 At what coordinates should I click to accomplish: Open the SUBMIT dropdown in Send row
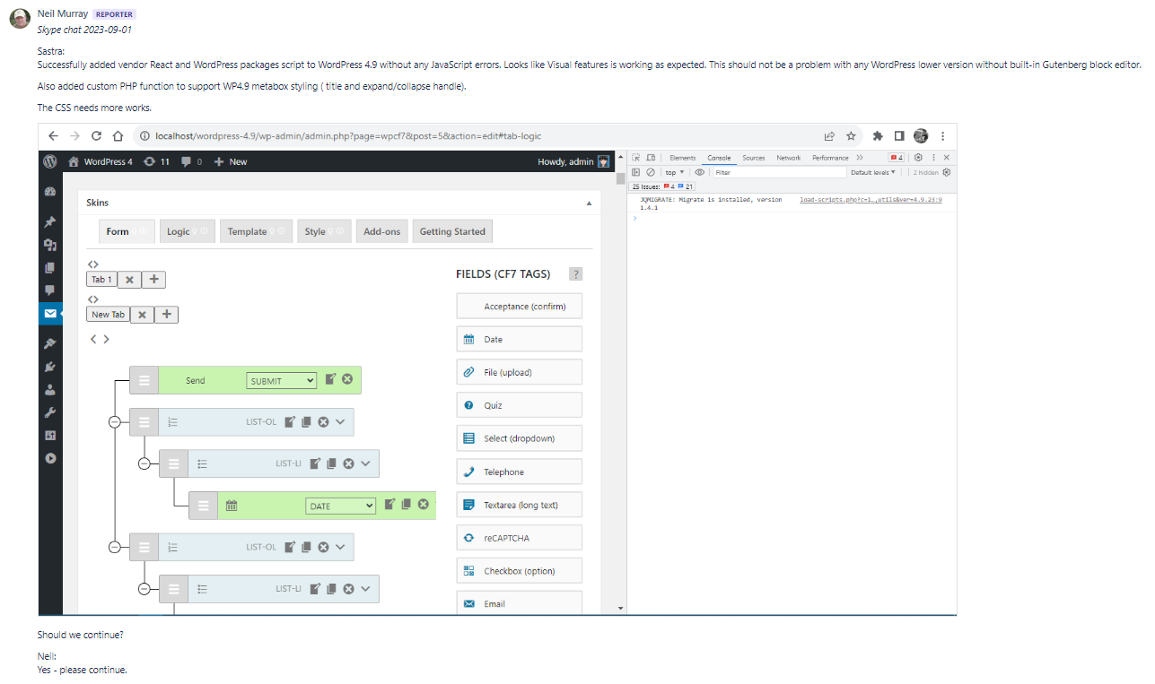pos(282,381)
